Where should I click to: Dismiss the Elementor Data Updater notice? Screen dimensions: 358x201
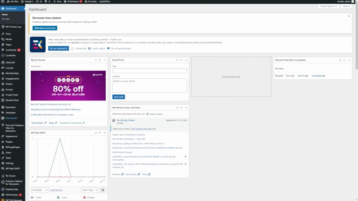pyautogui.click(x=349, y=16)
